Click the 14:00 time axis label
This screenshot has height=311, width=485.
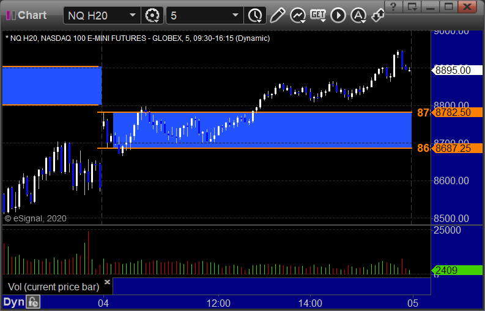click(310, 303)
